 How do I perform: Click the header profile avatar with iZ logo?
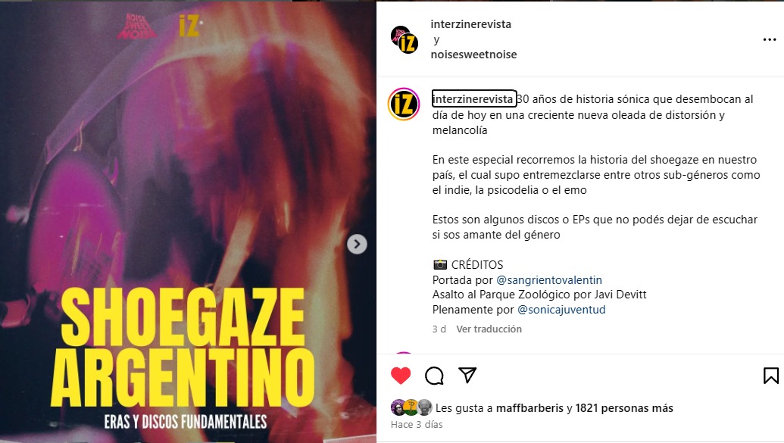404,39
